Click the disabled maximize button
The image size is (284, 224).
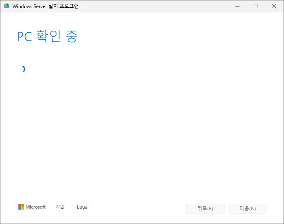pos(256,6)
